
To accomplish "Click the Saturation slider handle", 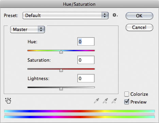I will click(x=61, y=70).
